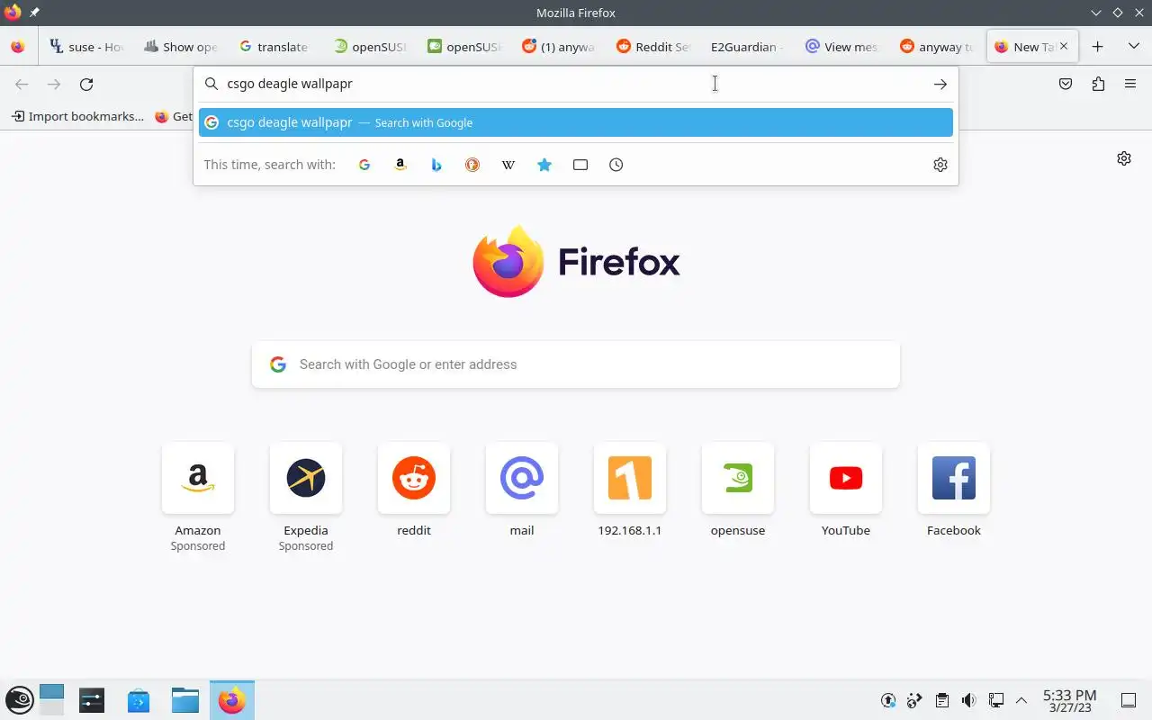
Task: Click the new tab page search box
Action: tap(576, 364)
